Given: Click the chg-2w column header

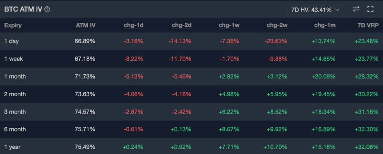Looking at the screenshot, I should pos(277,25).
